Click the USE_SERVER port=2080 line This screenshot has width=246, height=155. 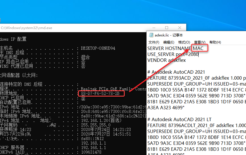[173, 54]
